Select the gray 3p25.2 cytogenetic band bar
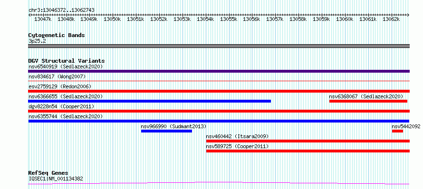This screenshot has height=189, width=423. pyautogui.click(x=219, y=46)
